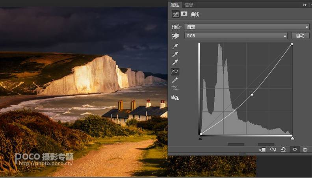Toggle the histogram clipping warning icon
Image resolution: width=312 pixels, height=178 pixels.
point(175,97)
